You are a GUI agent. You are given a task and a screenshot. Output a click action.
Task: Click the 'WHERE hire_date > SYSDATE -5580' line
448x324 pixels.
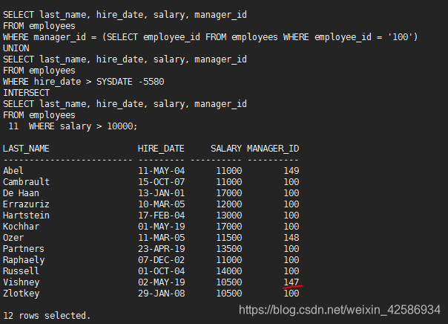[83, 82]
